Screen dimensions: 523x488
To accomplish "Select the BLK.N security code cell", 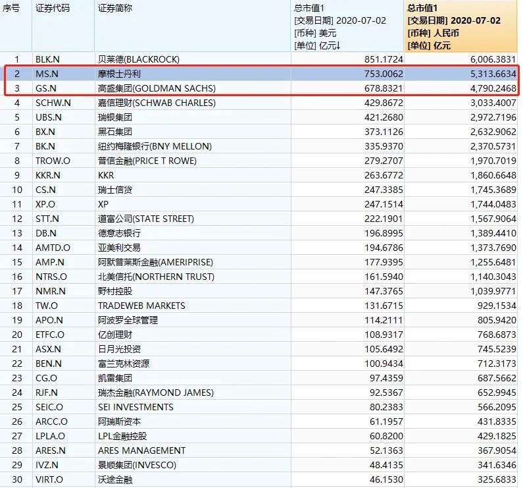I will [48, 59].
